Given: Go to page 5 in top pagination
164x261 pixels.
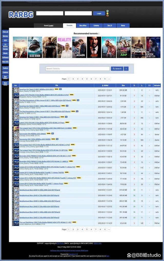Looking at the screenshot, I should click(87, 79).
